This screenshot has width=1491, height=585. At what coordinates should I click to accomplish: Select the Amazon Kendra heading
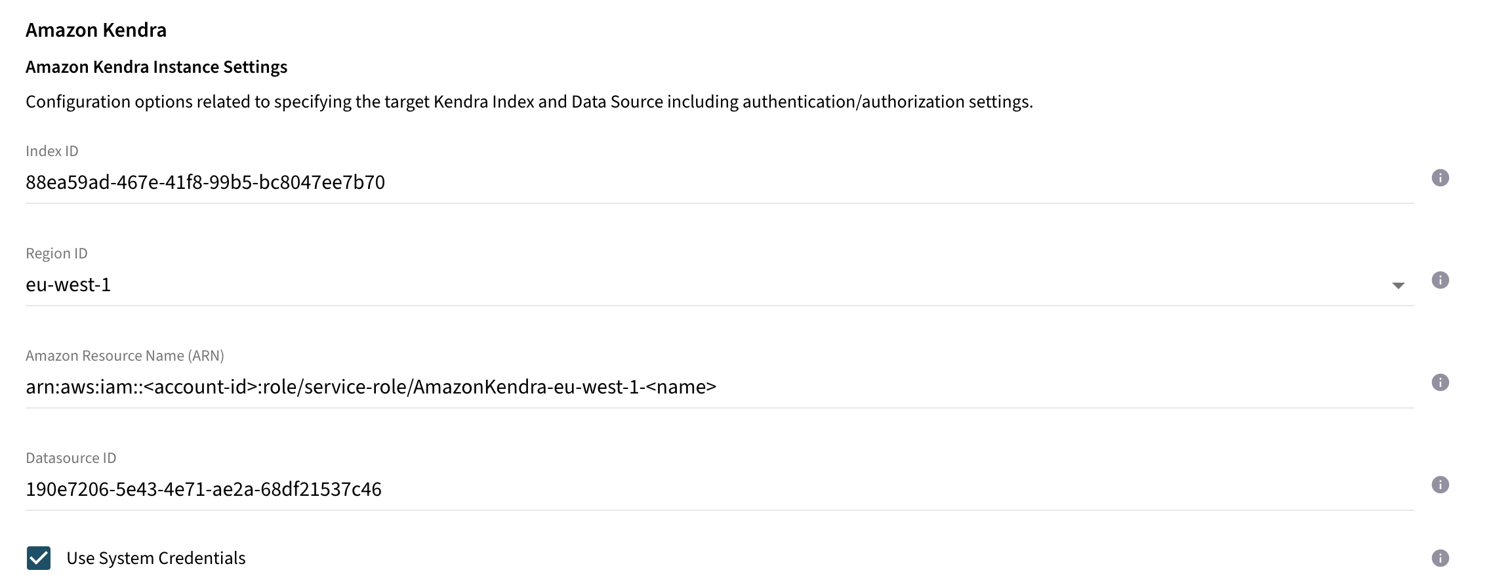click(x=96, y=30)
